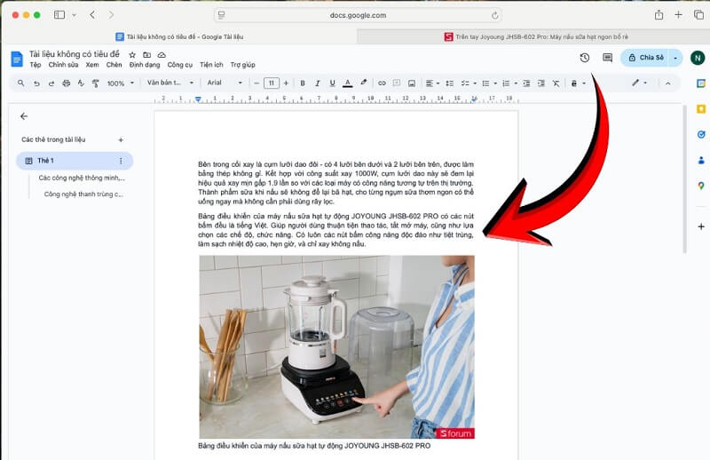Close the document tabs panel back arrow
The height and width of the screenshot is (460, 710).
tap(24, 116)
